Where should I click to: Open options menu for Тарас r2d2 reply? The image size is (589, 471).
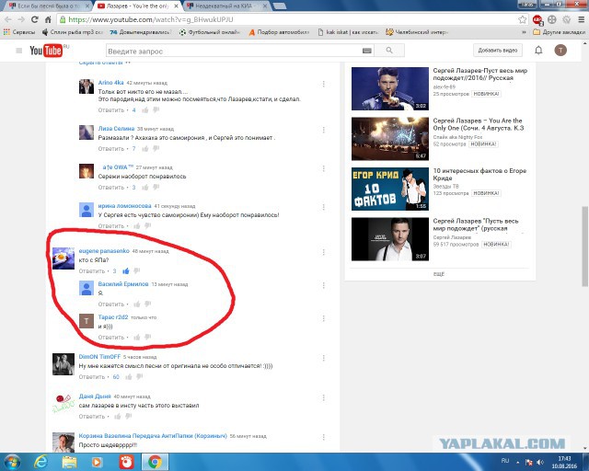tap(323, 318)
